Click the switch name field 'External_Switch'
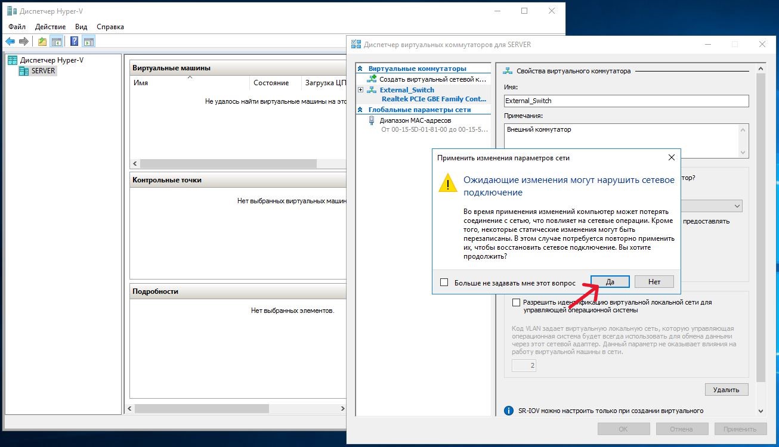 tap(625, 101)
